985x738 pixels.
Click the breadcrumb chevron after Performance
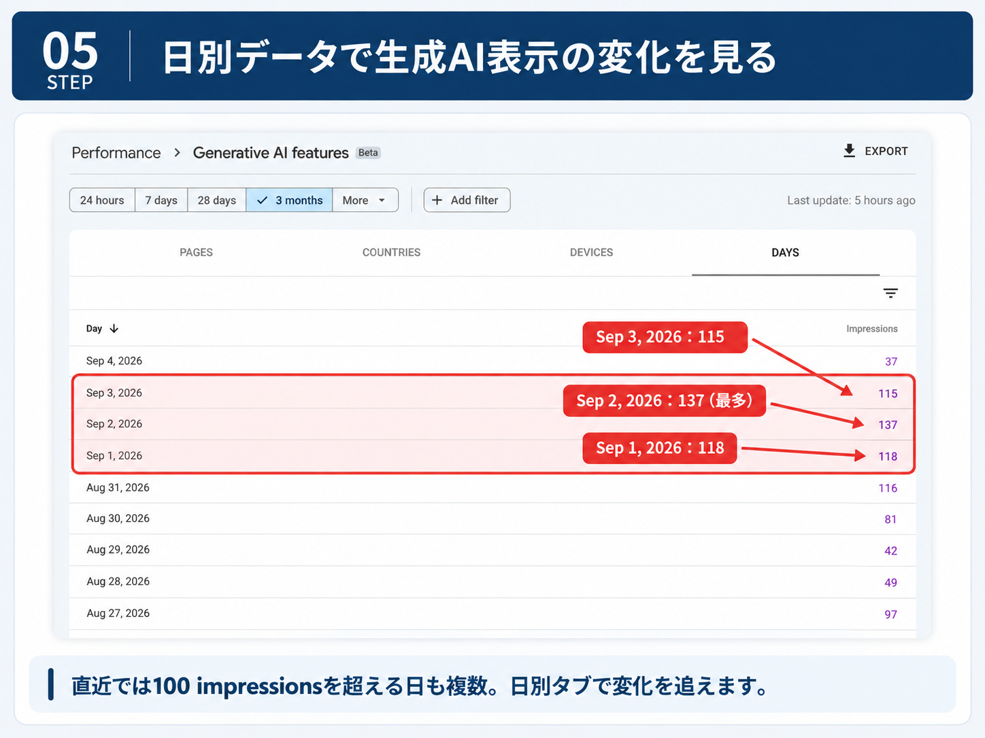pyautogui.click(x=177, y=153)
